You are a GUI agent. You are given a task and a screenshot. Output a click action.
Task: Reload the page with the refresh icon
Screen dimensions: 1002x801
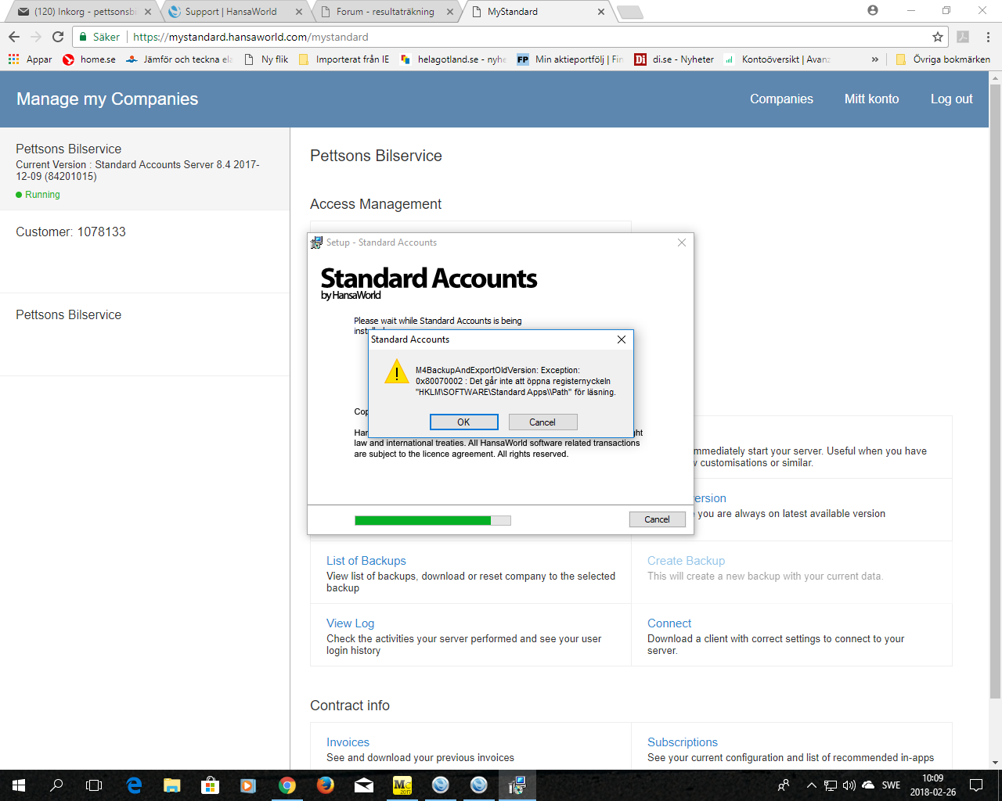pos(58,37)
